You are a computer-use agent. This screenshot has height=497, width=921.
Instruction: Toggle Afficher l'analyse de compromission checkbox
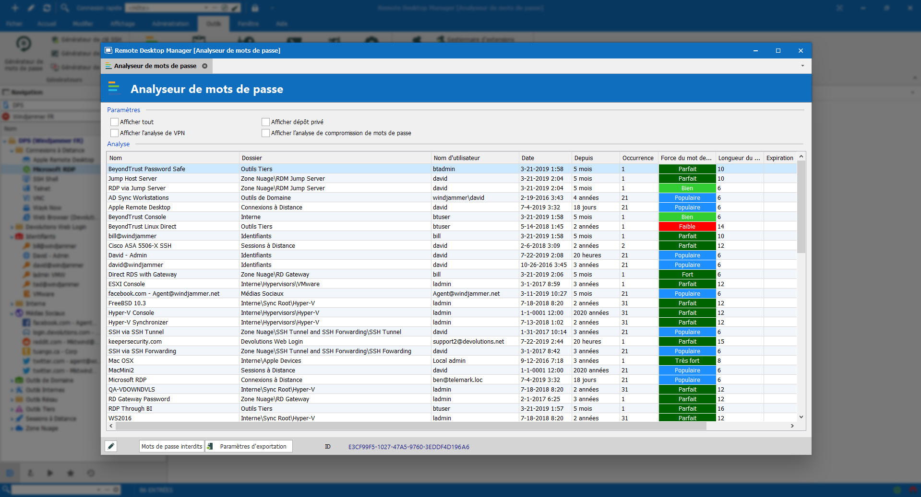point(265,133)
